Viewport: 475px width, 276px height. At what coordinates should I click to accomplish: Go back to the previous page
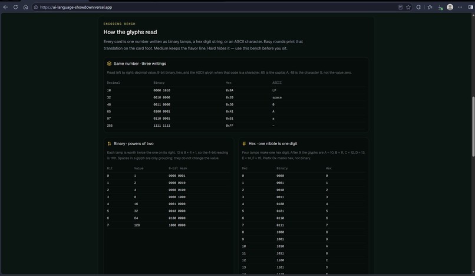coord(5,7)
